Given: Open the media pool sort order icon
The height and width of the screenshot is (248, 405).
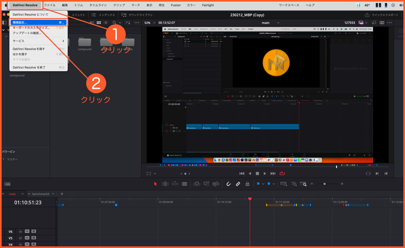Looking at the screenshot, I should [128, 23].
